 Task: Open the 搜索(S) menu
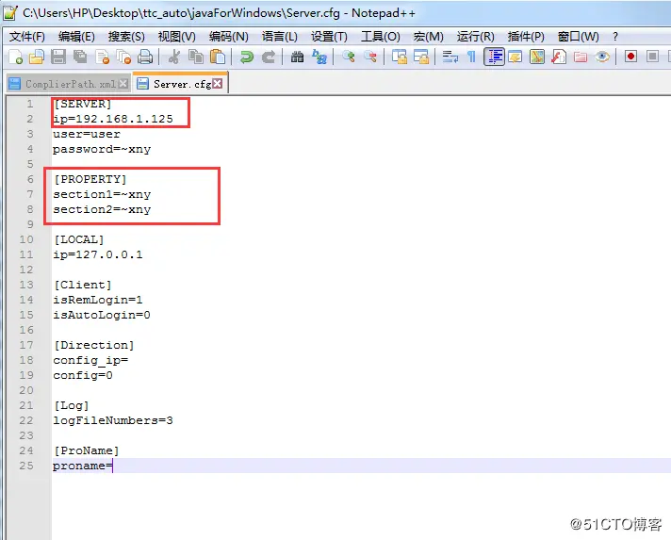pos(126,37)
